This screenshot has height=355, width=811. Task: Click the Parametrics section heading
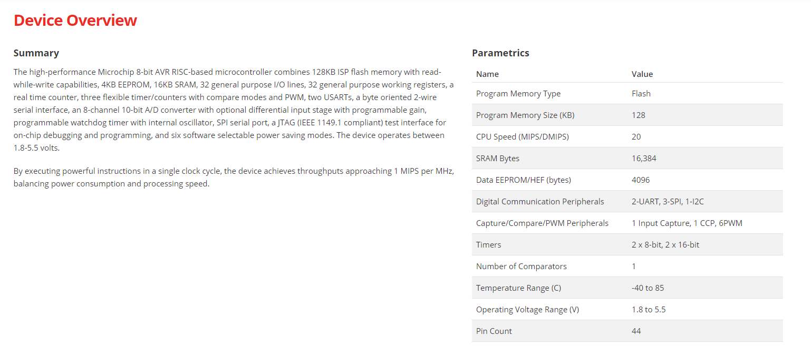coord(500,53)
